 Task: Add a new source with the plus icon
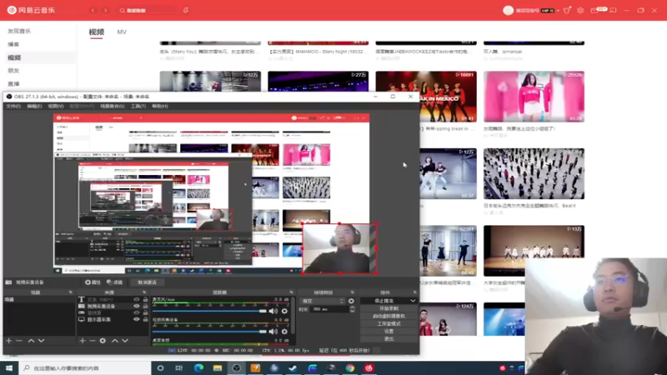tap(83, 341)
